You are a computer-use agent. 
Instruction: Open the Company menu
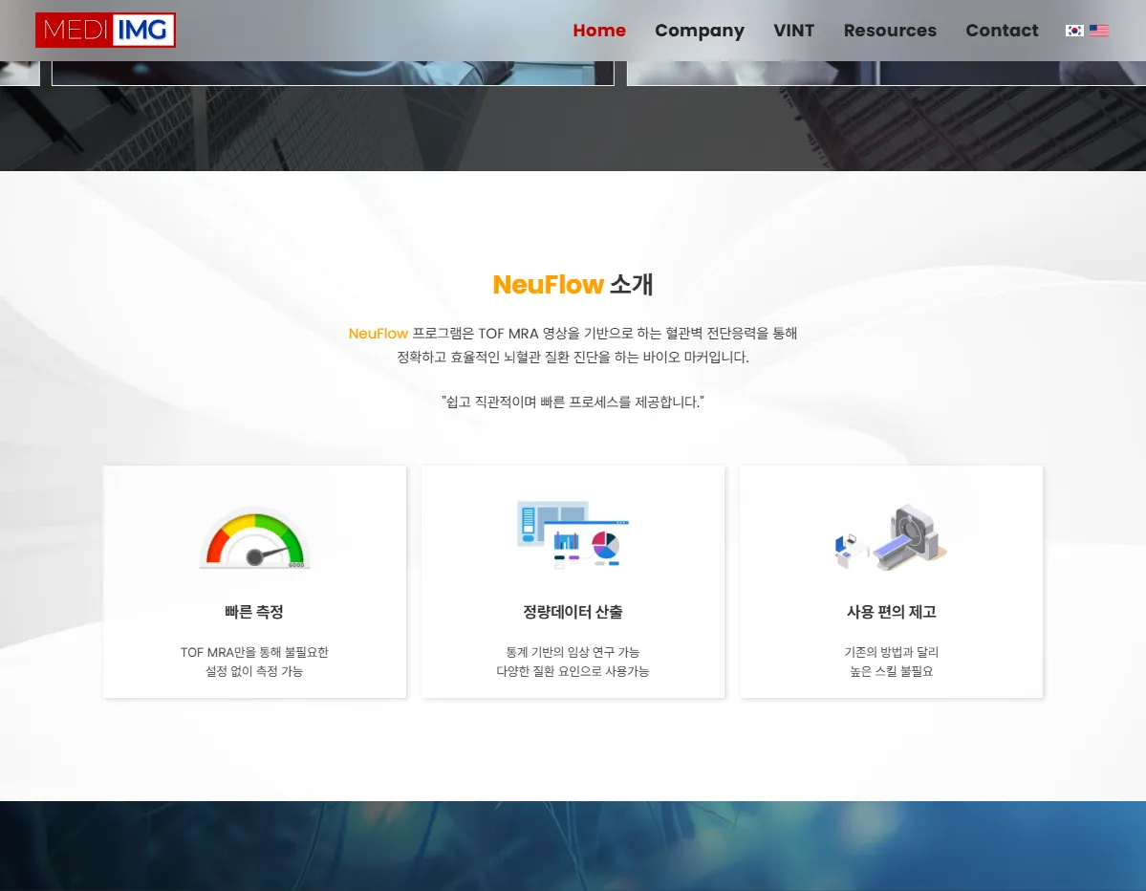(x=700, y=31)
